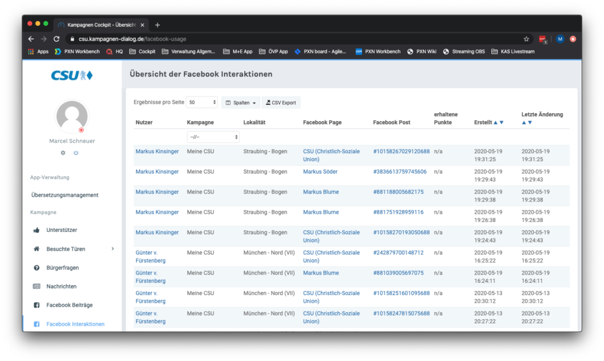The height and width of the screenshot is (361, 604).
Task: Open settings gear under Marcel Schneuer
Action: pyautogui.click(x=63, y=153)
